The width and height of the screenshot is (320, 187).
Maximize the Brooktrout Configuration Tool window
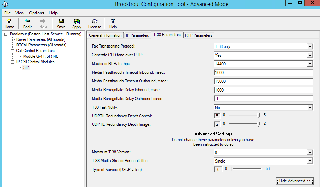coord(300,3)
